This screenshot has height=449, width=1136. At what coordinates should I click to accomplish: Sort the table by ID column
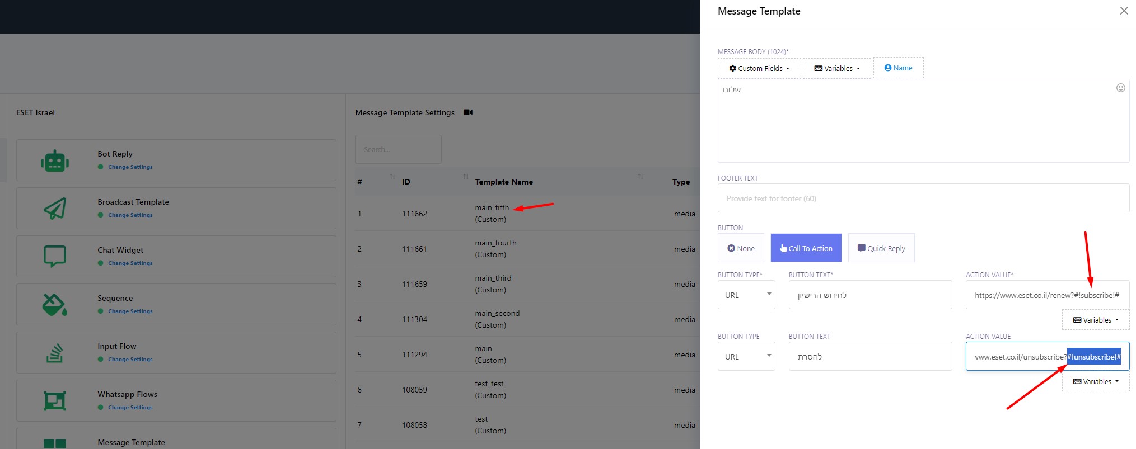click(x=465, y=177)
